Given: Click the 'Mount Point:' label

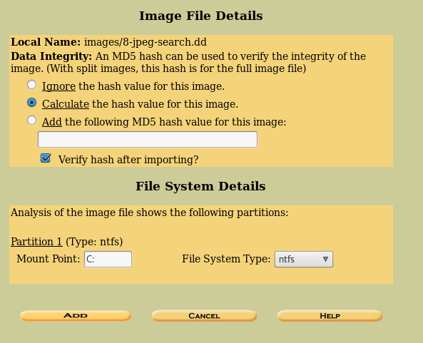Looking at the screenshot, I should click(x=49, y=259).
